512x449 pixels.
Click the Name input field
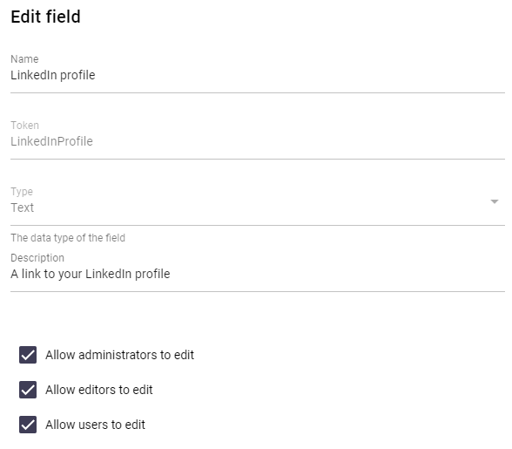258,75
